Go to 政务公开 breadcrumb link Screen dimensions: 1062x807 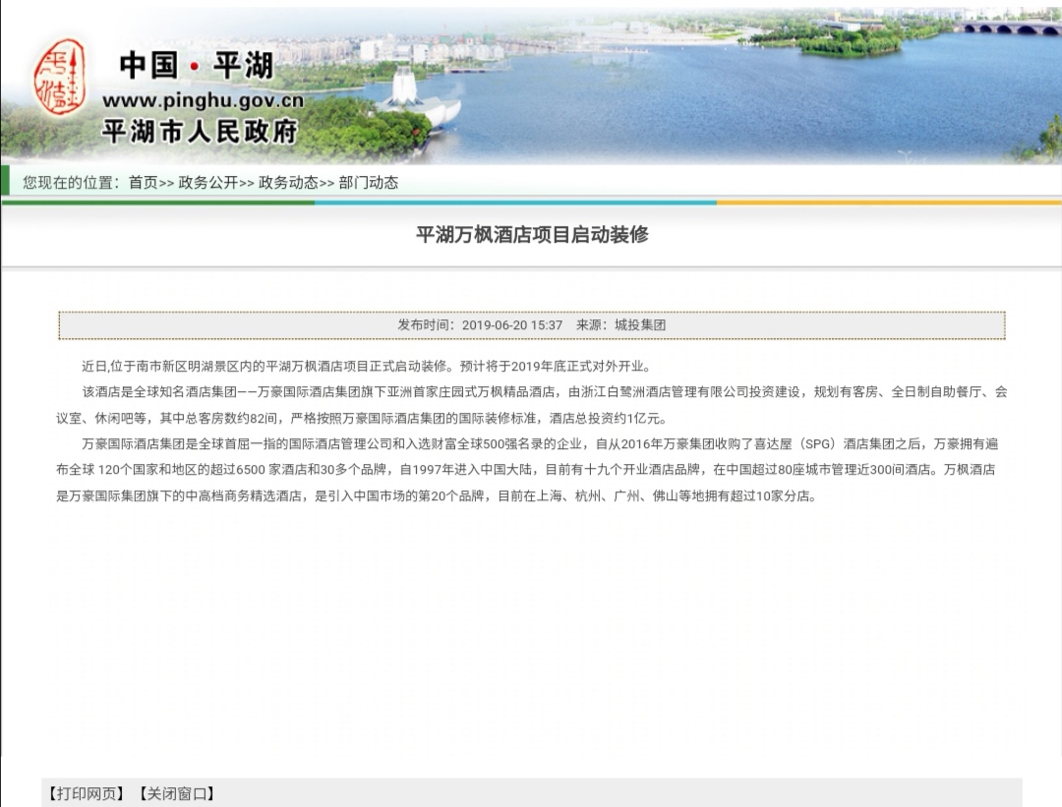click(207, 182)
